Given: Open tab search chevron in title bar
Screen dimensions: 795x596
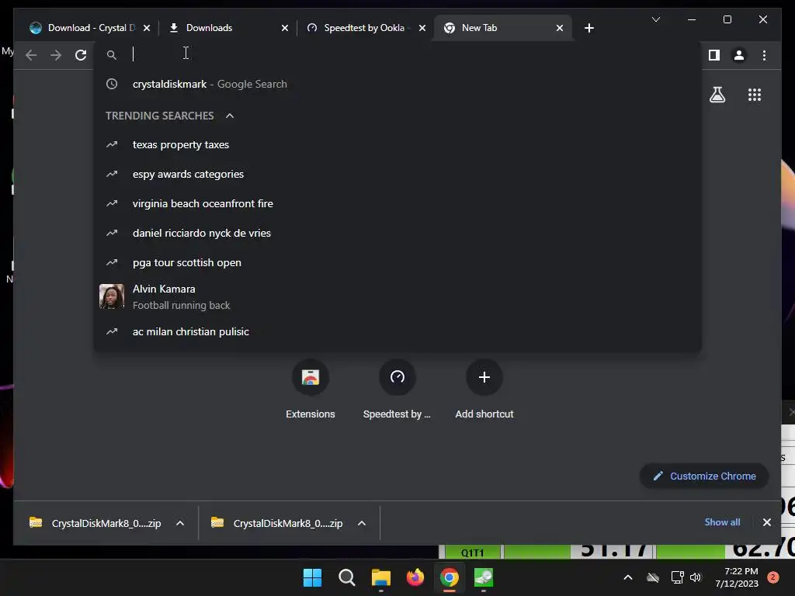Looking at the screenshot, I should tap(655, 19).
